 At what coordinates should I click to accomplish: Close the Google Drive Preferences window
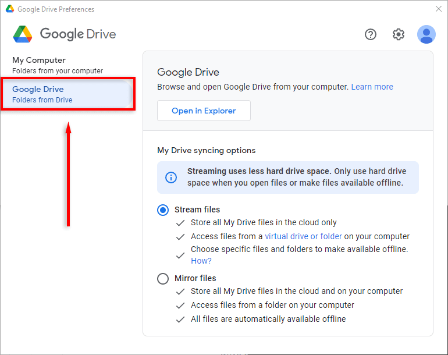point(438,9)
